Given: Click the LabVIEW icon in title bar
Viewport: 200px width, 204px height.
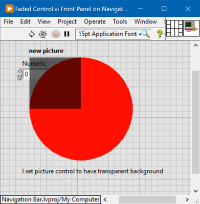Looking at the screenshot, I should pyautogui.click(x=9, y=9).
